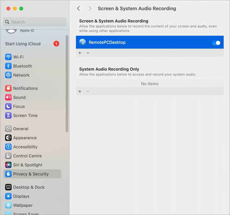Click the sidebar scrollbar
Viewport: 230px width, 215px height.
[67, 83]
